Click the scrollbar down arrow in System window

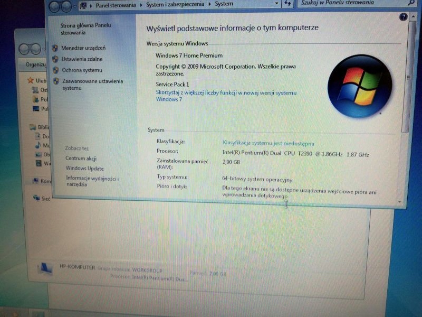400,202
